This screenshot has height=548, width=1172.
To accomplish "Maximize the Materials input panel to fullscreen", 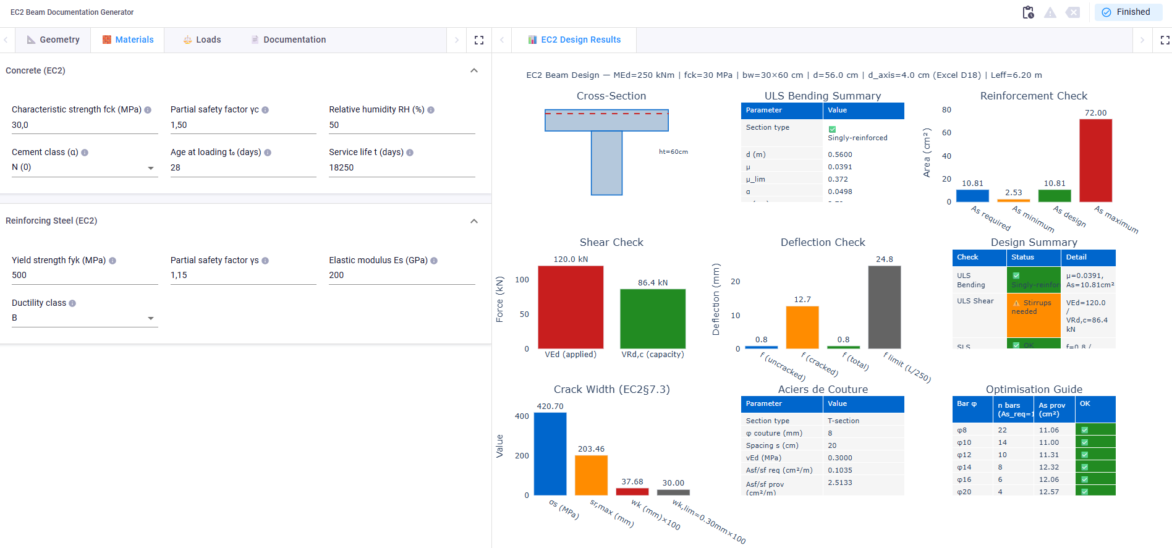I will coord(478,40).
